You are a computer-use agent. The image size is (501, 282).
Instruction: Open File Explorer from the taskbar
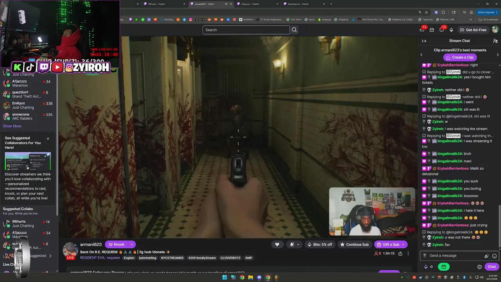(x=250, y=277)
